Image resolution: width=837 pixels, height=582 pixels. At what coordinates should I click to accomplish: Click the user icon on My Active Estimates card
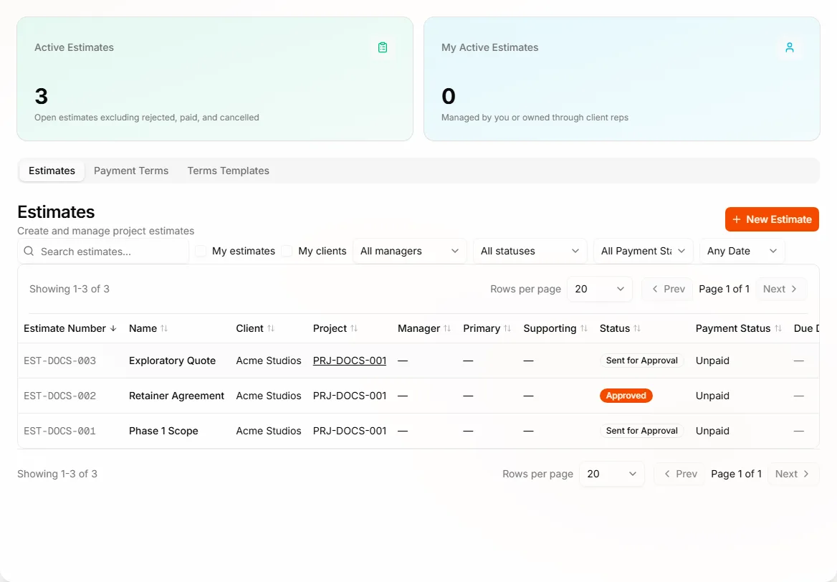pos(790,47)
